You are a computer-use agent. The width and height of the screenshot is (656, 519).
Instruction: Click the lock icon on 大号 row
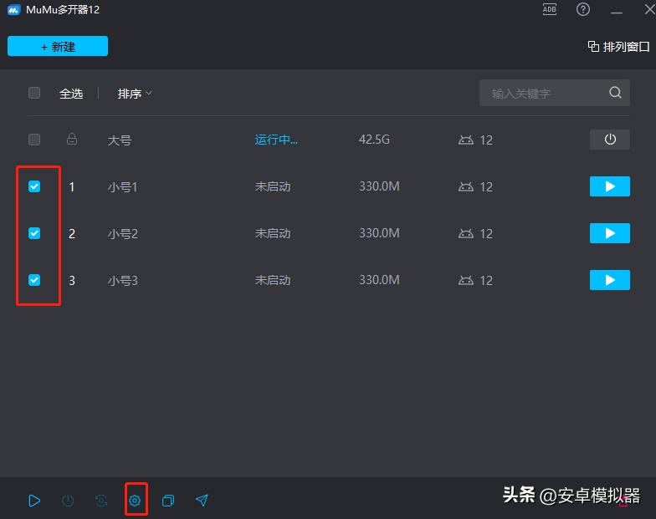coord(72,139)
